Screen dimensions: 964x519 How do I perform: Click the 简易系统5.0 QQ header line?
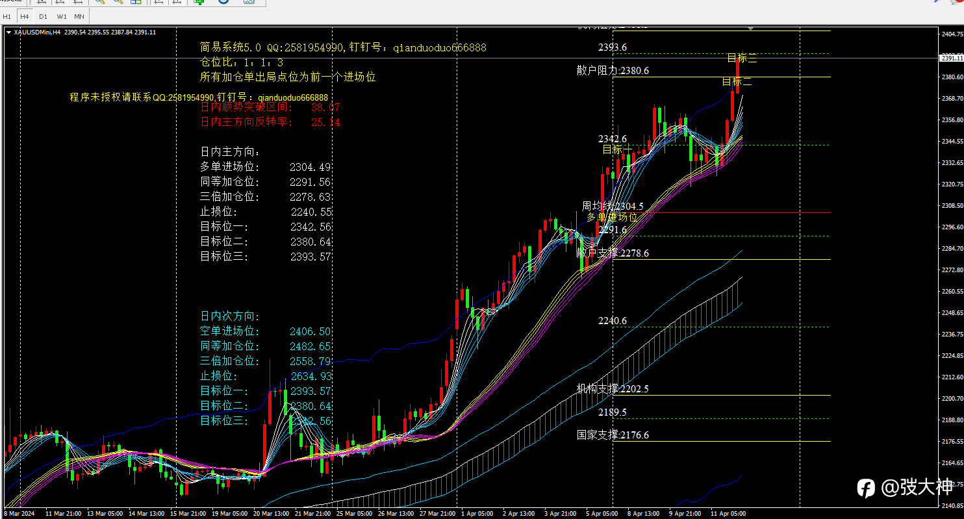(x=343, y=47)
